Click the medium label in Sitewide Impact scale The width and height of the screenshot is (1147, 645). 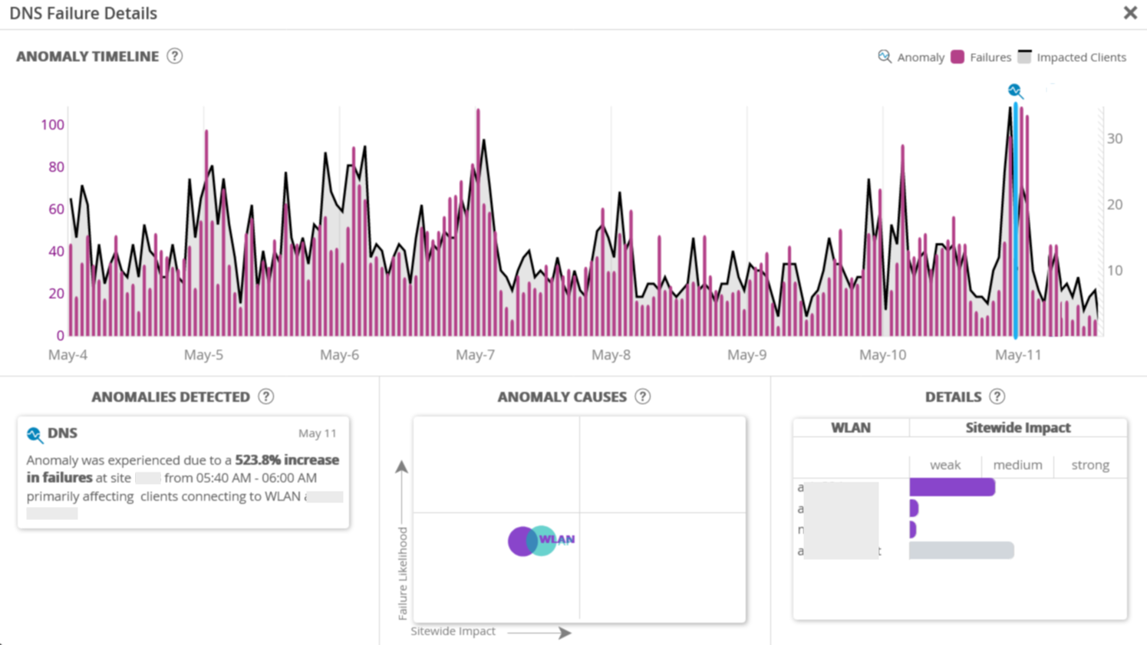tap(1017, 465)
